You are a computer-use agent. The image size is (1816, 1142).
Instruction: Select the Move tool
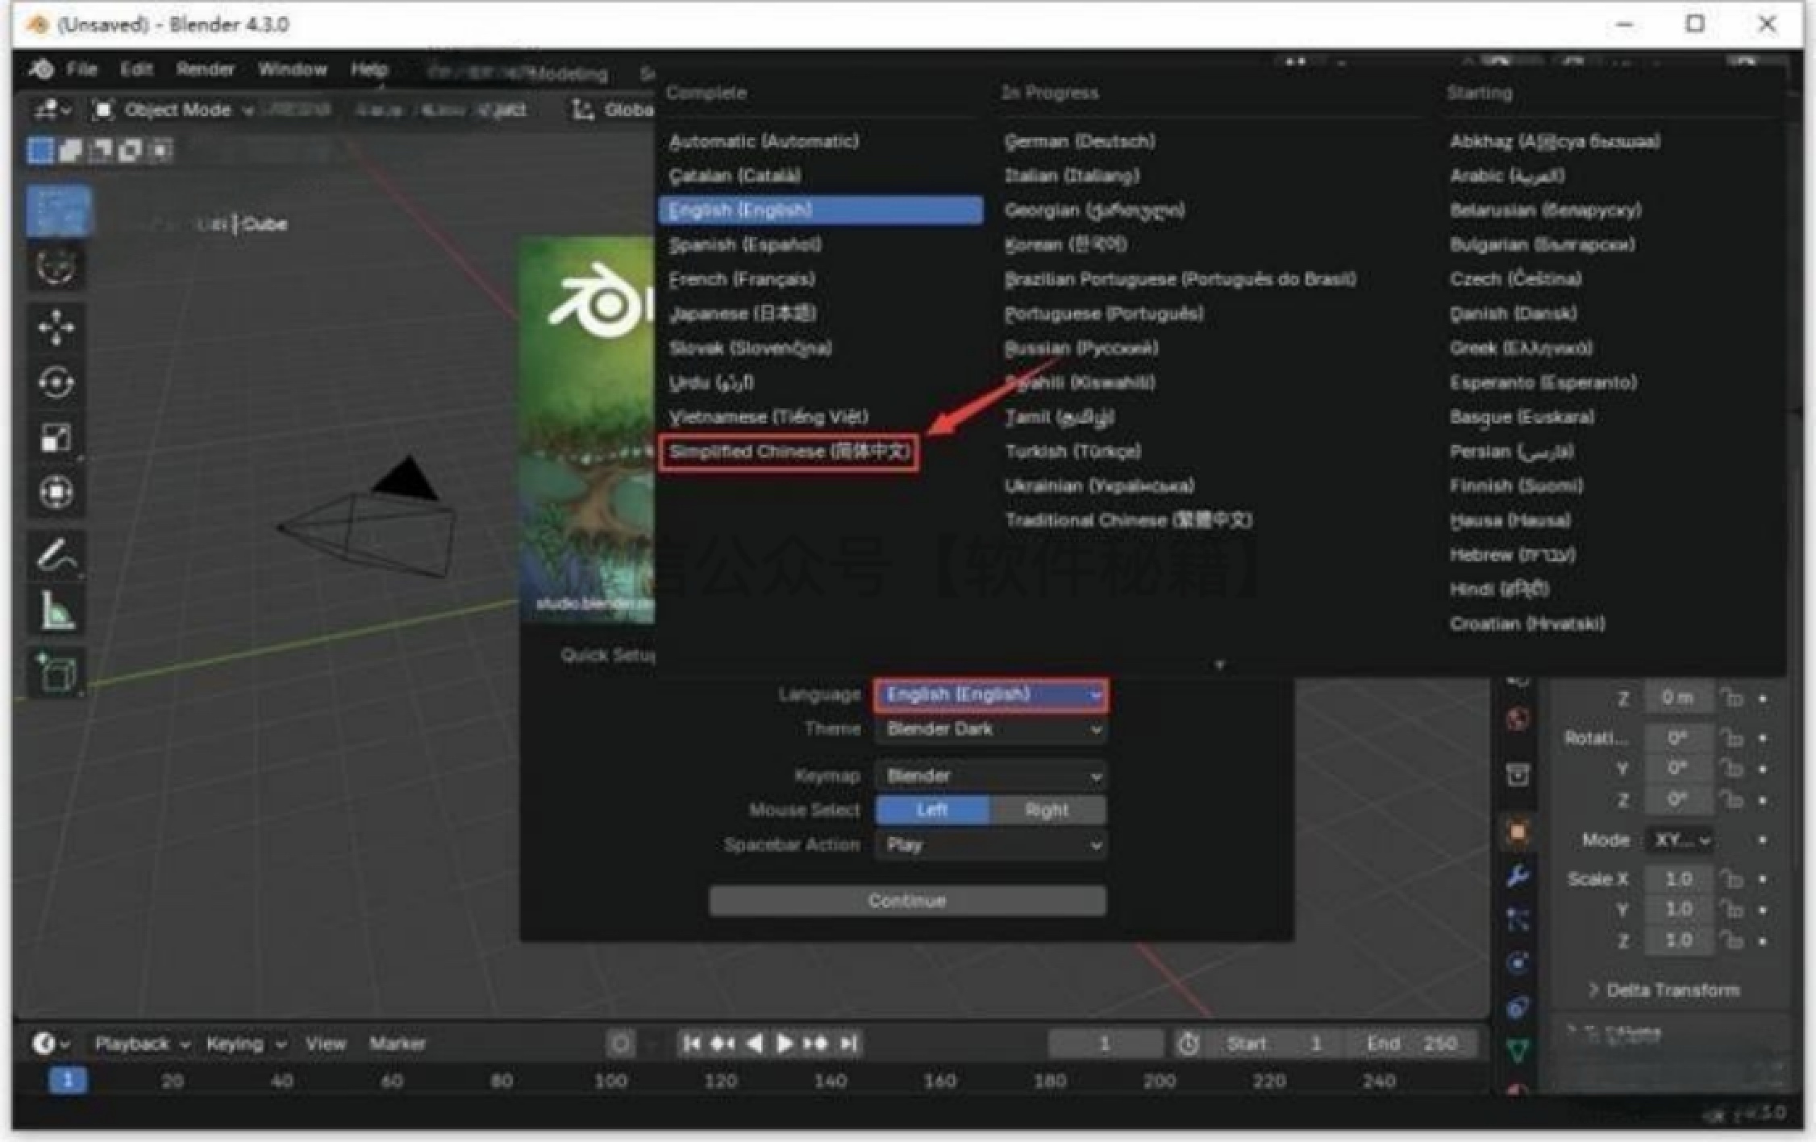pyautogui.click(x=56, y=328)
